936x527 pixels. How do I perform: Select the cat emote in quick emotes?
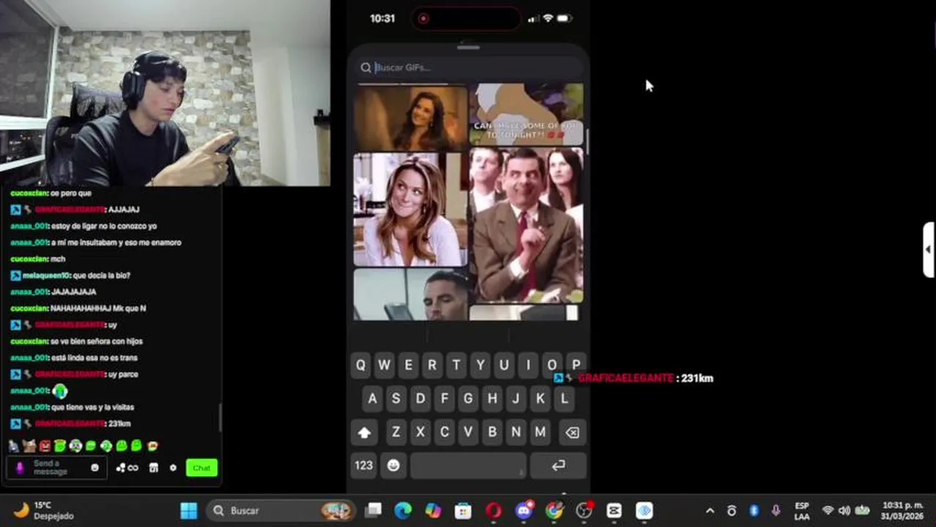(29, 445)
